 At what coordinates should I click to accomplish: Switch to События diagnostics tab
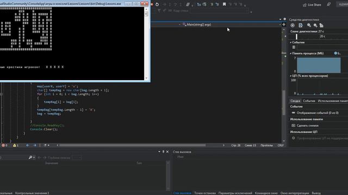(x=309, y=101)
